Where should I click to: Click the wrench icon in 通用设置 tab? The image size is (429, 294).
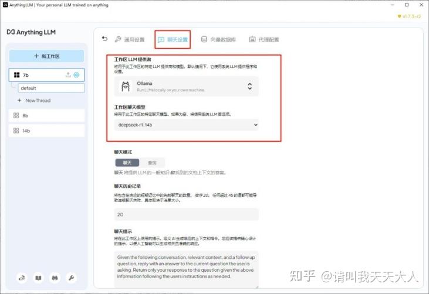coord(118,39)
